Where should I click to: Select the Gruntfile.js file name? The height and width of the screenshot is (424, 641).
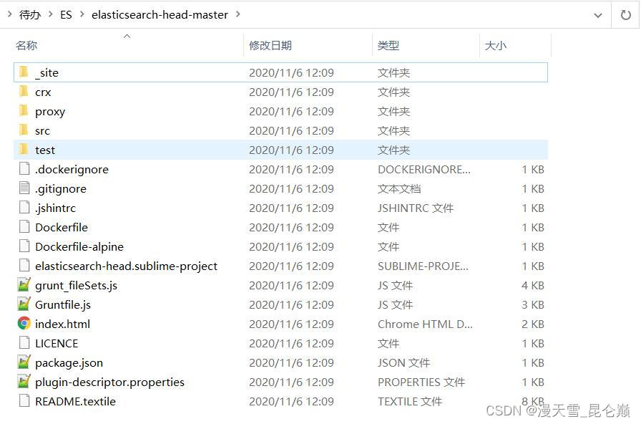point(63,305)
